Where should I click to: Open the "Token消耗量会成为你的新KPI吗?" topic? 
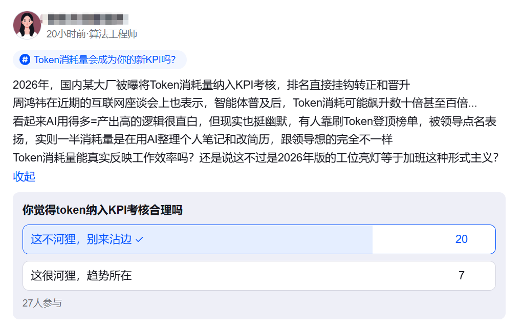tap(104, 59)
